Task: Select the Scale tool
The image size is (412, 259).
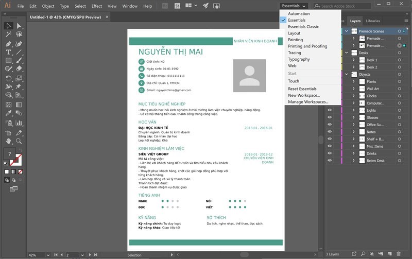Action: click(x=19, y=78)
